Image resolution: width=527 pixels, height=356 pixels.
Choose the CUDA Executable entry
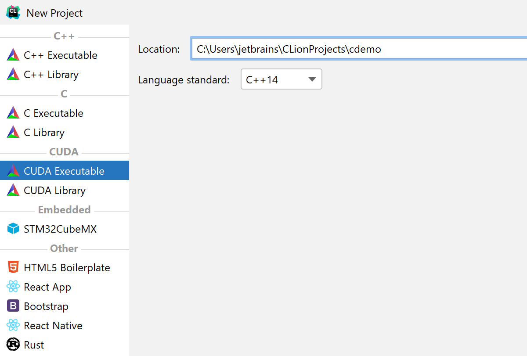64,171
